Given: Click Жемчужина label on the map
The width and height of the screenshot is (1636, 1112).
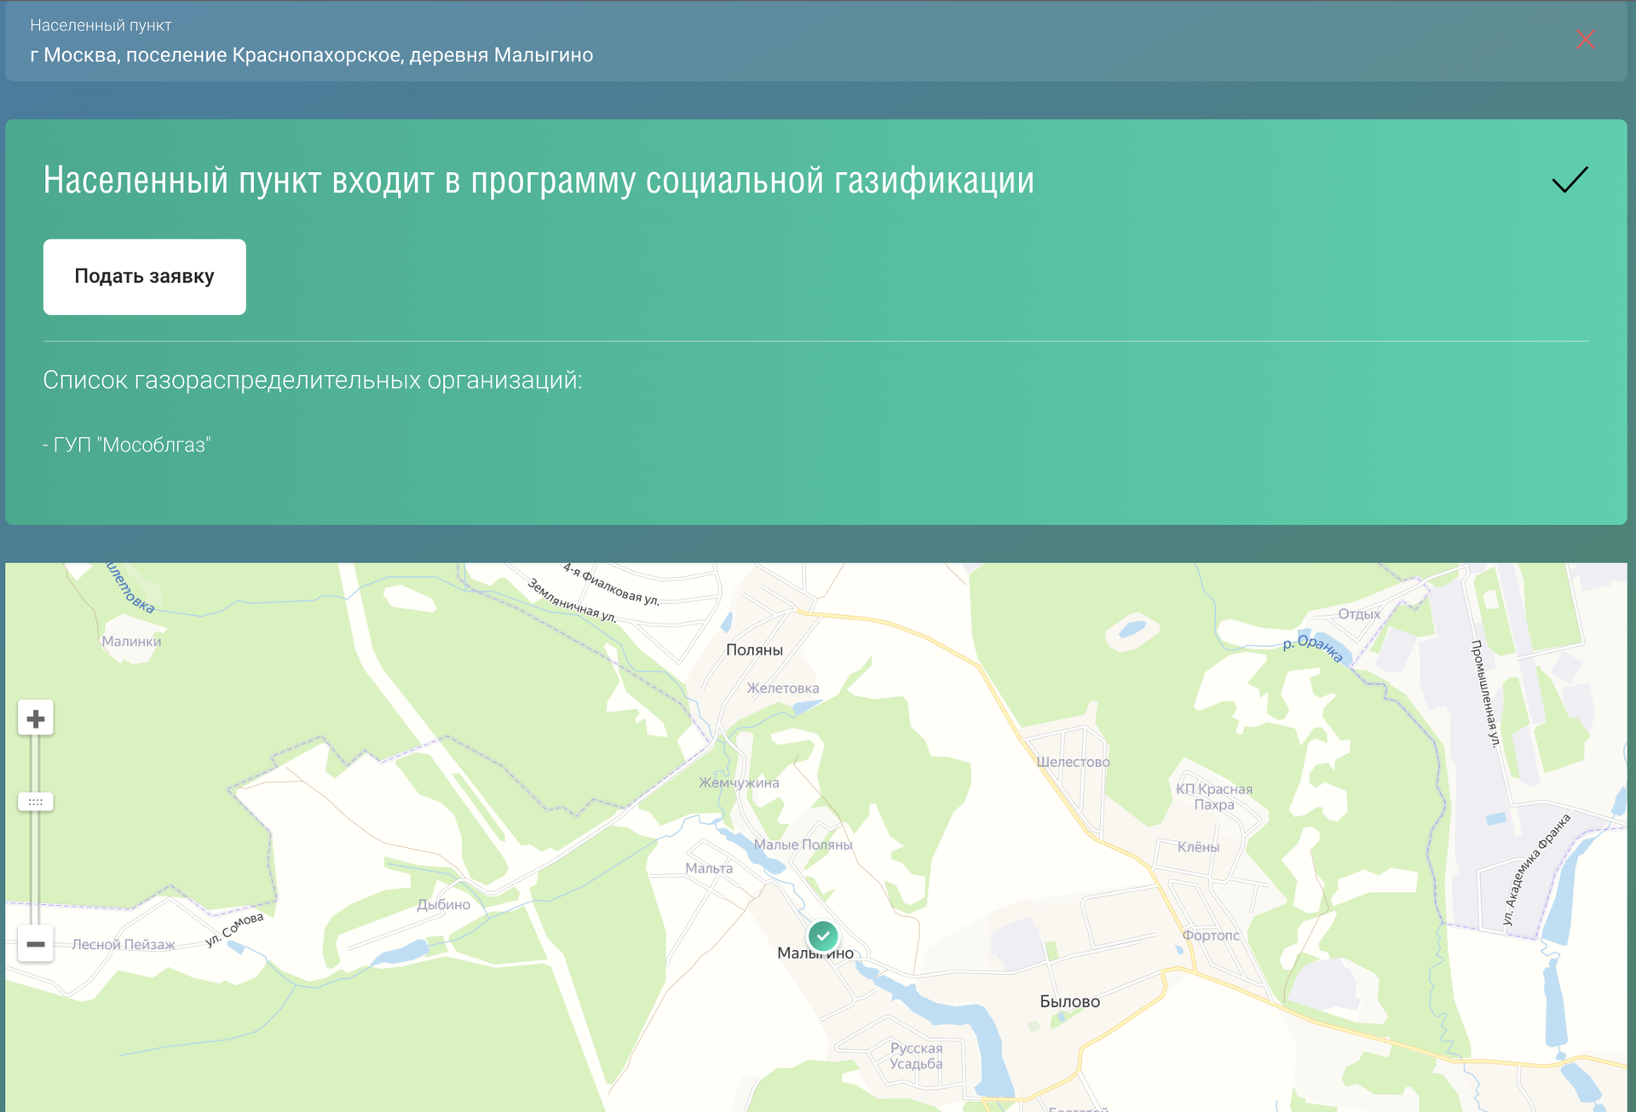Looking at the screenshot, I should (x=739, y=783).
